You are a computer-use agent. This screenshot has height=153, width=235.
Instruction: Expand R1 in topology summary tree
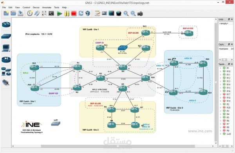[x=221, y=68]
